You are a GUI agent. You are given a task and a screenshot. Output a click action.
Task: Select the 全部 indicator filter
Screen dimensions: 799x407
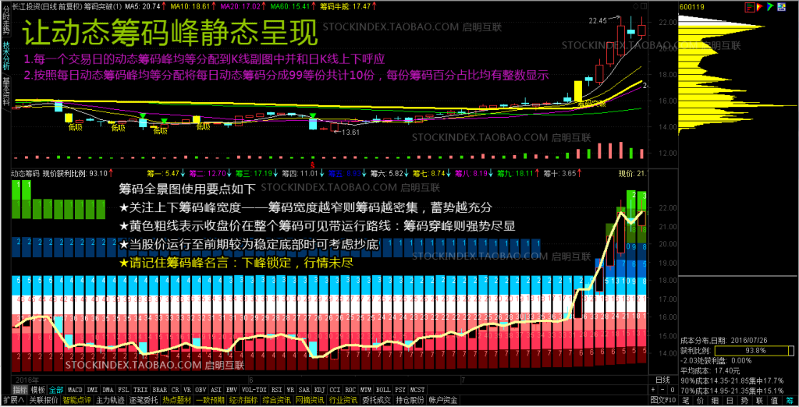click(x=56, y=390)
